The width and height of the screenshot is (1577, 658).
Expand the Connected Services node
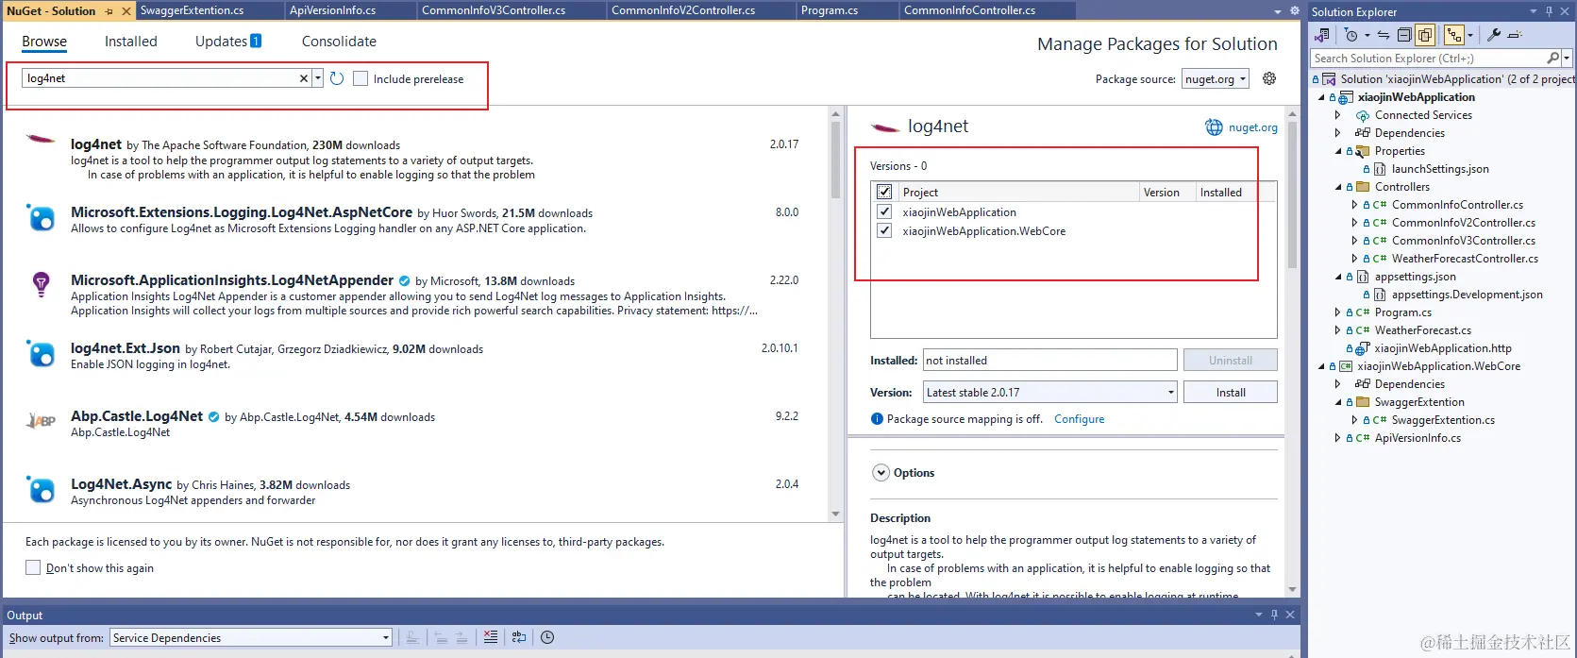[1337, 115]
